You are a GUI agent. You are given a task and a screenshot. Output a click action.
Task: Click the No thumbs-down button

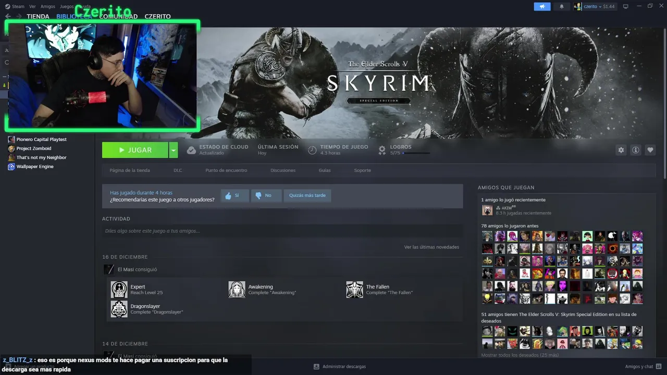point(266,195)
